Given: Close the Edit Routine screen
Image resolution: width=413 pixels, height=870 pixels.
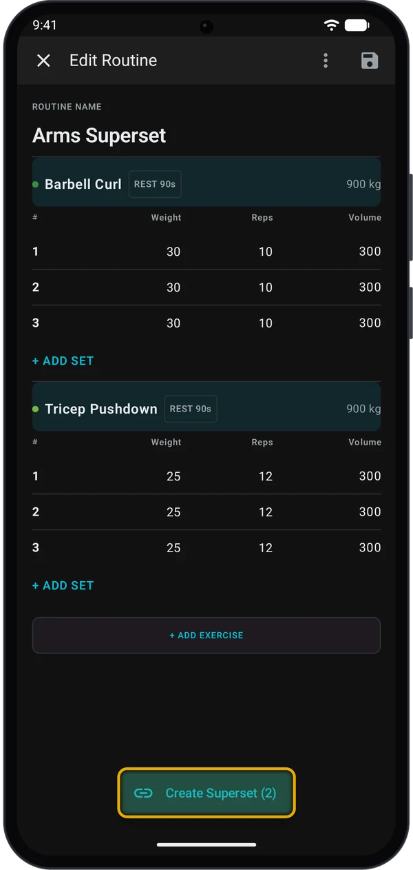Looking at the screenshot, I should (43, 61).
